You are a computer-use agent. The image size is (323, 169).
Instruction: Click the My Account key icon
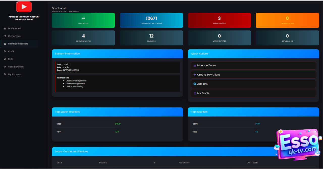tap(5, 74)
